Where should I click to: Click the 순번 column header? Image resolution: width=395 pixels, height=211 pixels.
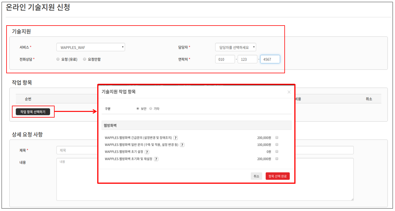28,99
